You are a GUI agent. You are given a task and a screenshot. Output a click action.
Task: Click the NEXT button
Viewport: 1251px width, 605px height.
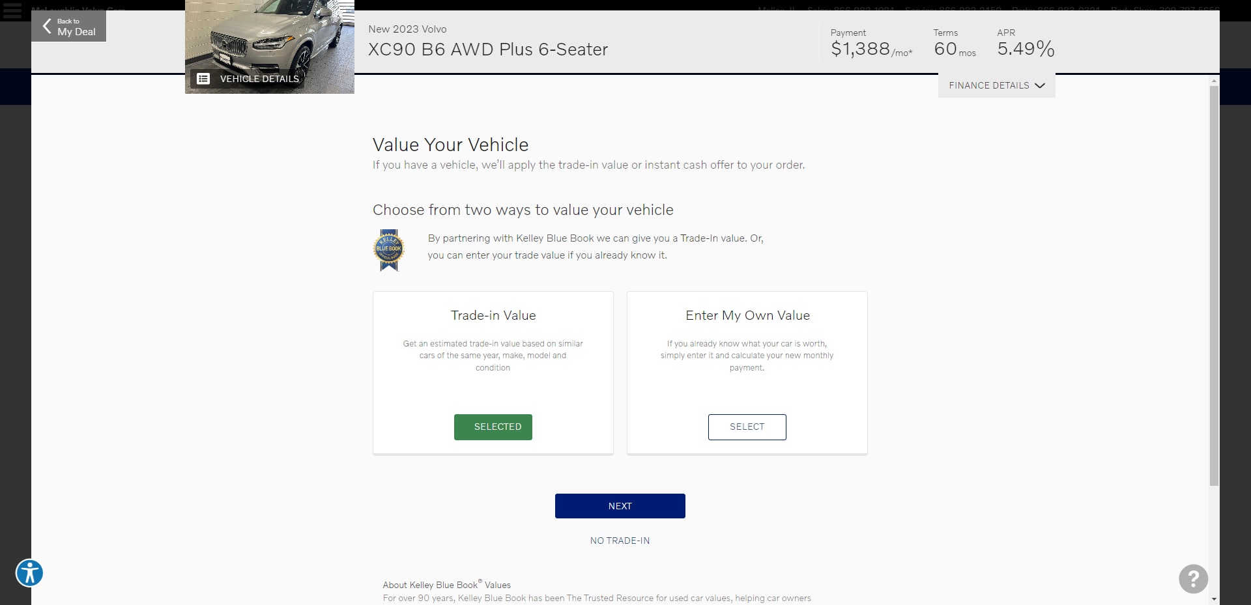click(x=620, y=506)
